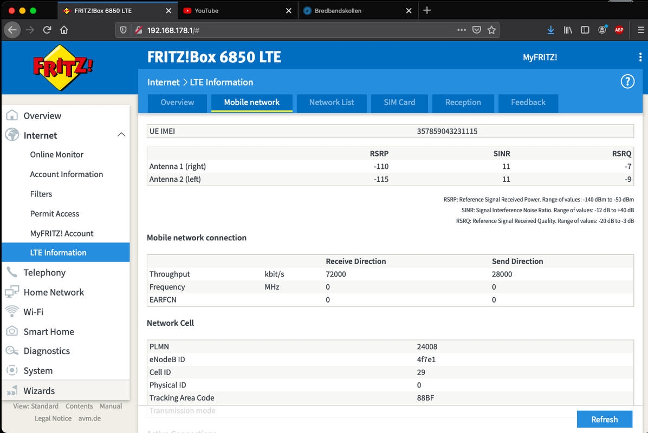Expand the System section
Screen dimensions: 648x433
pos(66,371)
